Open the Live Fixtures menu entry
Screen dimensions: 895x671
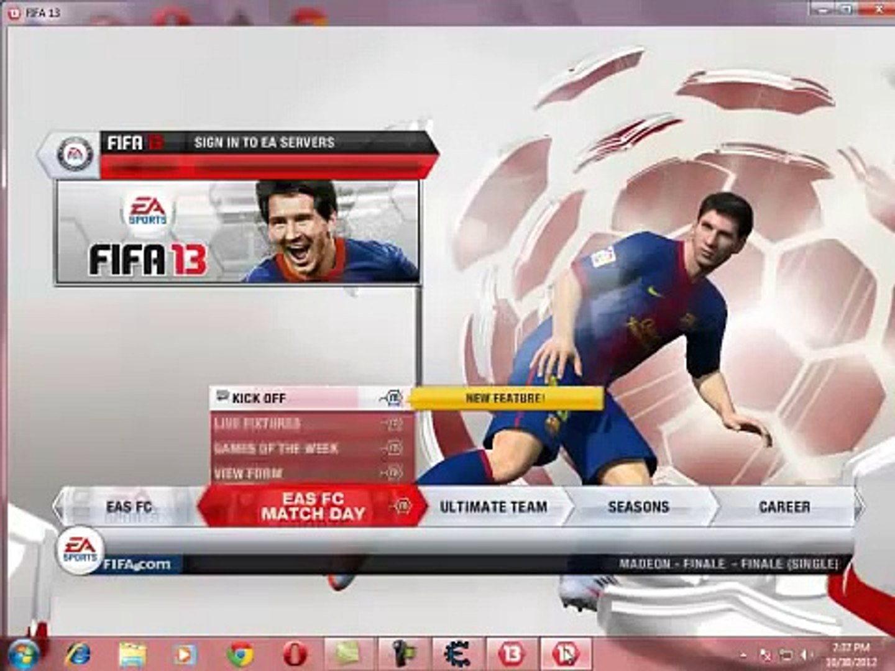pos(312,424)
